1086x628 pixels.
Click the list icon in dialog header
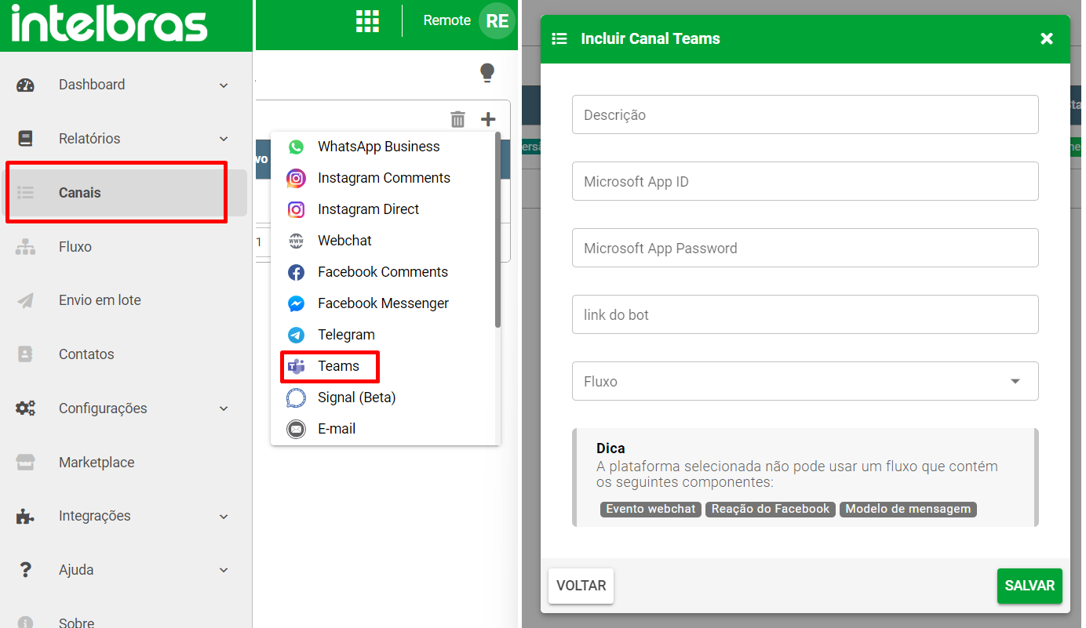click(559, 38)
